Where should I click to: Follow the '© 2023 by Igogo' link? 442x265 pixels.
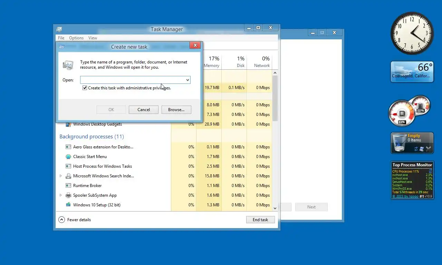click(x=405, y=196)
